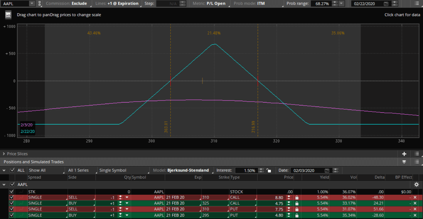Uncheck the BUY 325 CALL row checkbox
Screen dimensions: 423x219
point(11,203)
